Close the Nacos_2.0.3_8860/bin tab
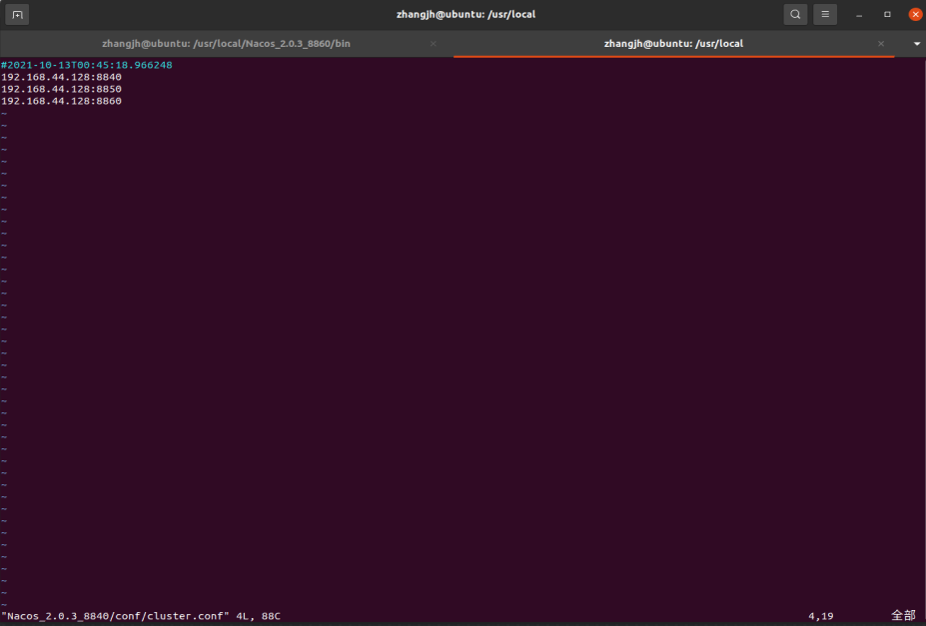This screenshot has height=626, width=926. click(433, 44)
